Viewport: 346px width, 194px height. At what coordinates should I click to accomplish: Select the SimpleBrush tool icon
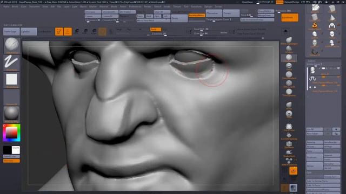315,26
